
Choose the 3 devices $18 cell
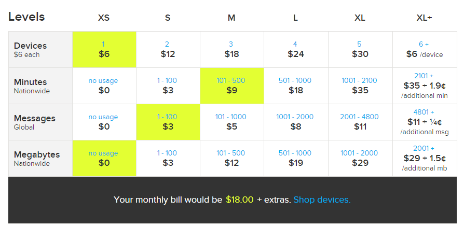click(x=232, y=49)
